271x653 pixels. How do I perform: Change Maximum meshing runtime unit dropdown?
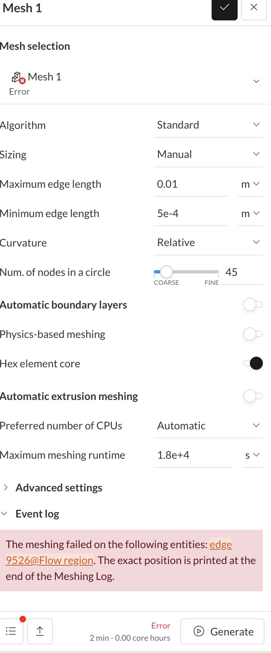[252, 455]
